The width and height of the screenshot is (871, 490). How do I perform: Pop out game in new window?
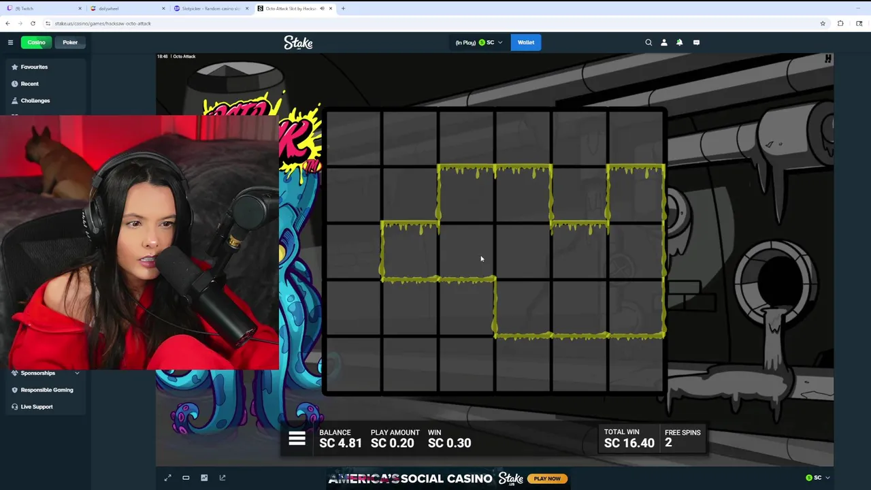pyautogui.click(x=223, y=478)
